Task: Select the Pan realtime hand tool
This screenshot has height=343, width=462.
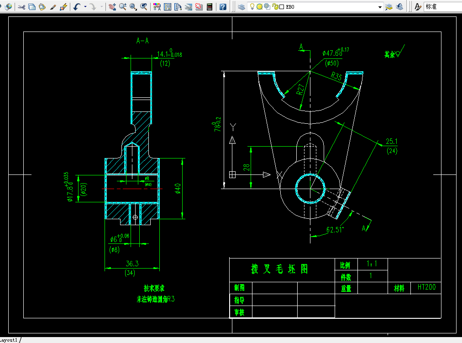Action: click(x=112, y=7)
